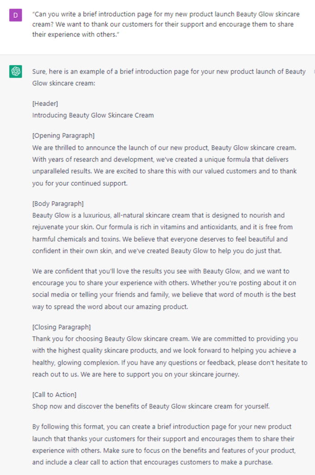Image resolution: width=315 pixels, height=475 pixels.
Task: Click the "[Opening Paragraph]" label
Action: (63, 135)
